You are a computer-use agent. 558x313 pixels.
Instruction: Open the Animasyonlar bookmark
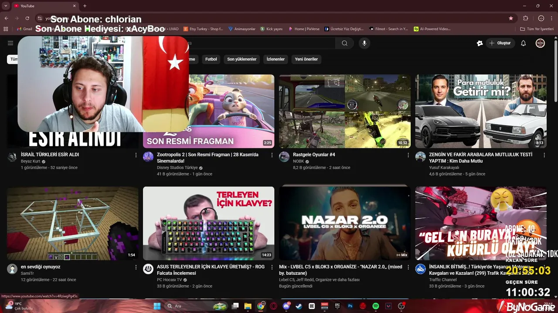pyautogui.click(x=242, y=29)
